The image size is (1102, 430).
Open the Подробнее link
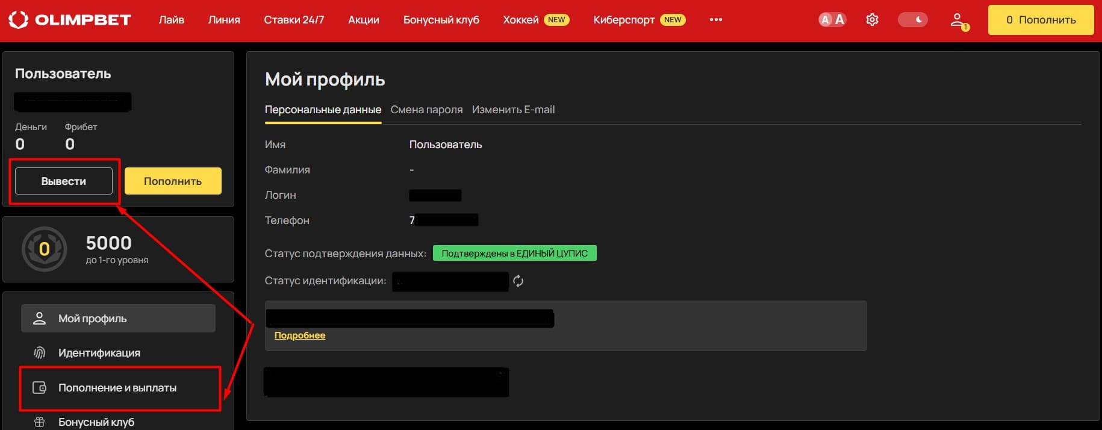point(300,335)
